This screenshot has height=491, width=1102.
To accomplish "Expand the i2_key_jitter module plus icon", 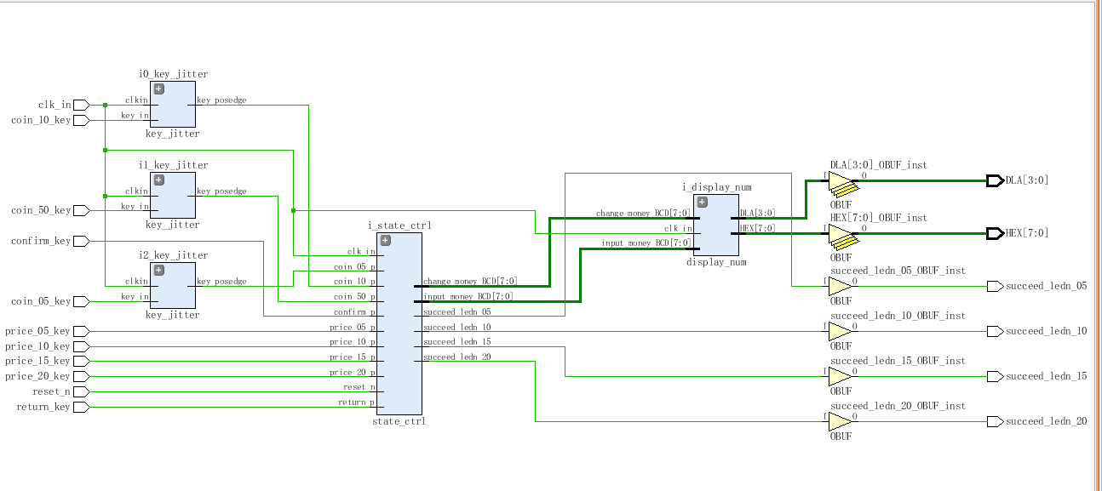I will (x=158, y=270).
